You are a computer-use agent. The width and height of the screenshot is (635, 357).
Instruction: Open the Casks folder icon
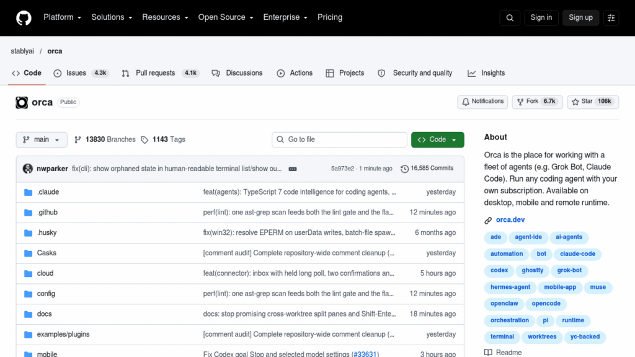click(x=28, y=253)
